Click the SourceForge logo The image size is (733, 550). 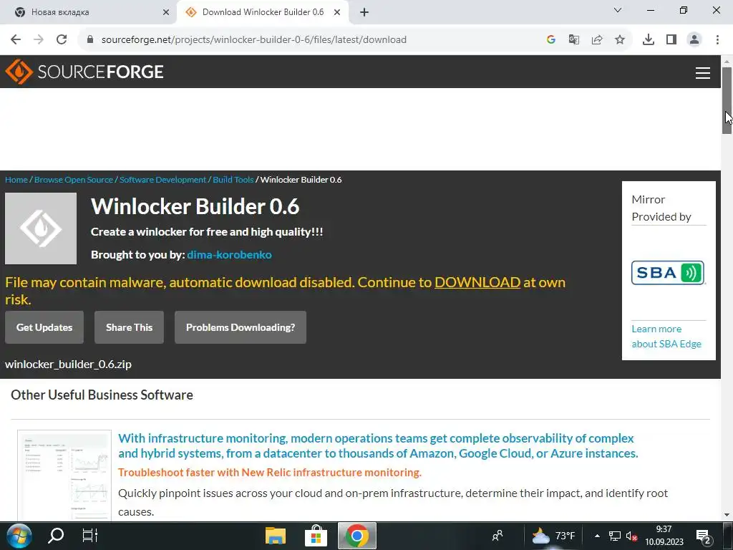click(84, 72)
